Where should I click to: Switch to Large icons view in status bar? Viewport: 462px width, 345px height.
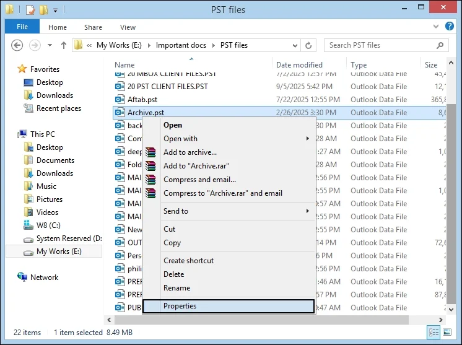[x=447, y=333]
